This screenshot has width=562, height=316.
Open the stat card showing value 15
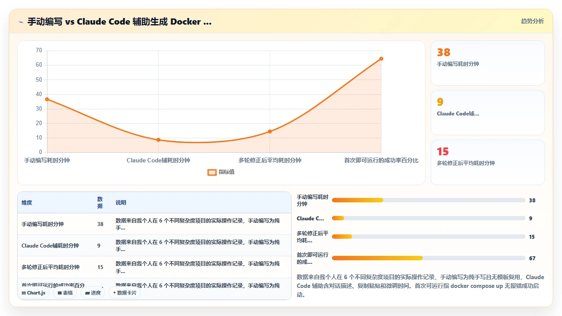coord(487,162)
